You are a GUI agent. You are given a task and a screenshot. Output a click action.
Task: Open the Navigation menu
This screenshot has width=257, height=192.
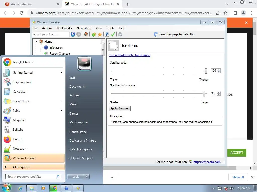[x=84, y=28]
